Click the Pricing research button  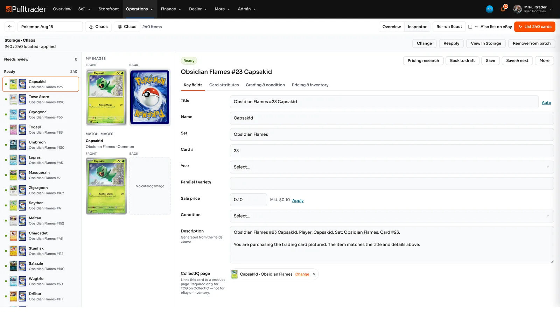click(423, 61)
